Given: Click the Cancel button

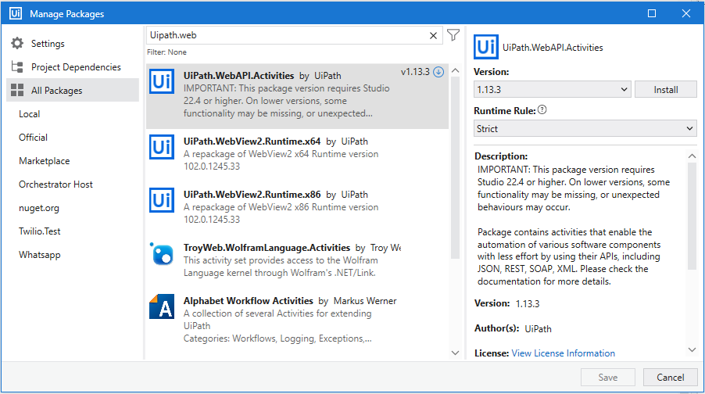Looking at the screenshot, I should tap(670, 378).
